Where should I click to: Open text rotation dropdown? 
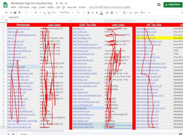tap(143, 13)
